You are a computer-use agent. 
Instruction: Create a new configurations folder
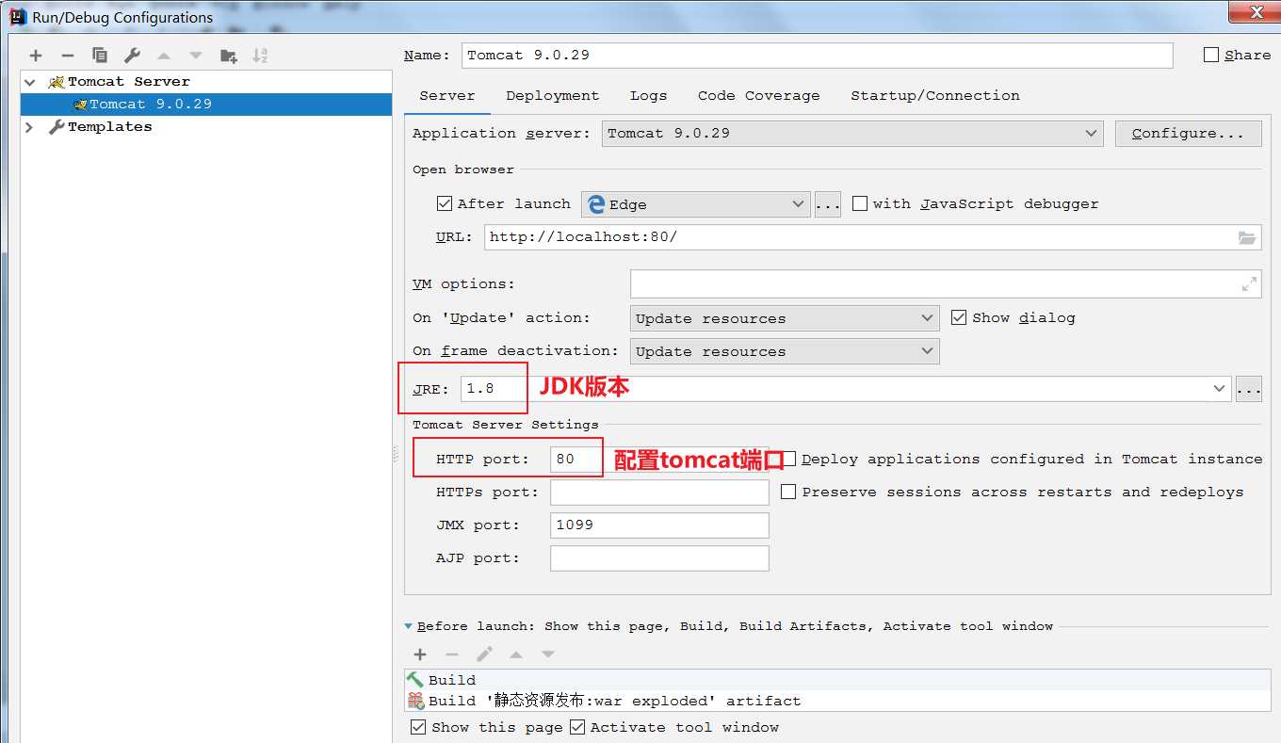(x=229, y=56)
